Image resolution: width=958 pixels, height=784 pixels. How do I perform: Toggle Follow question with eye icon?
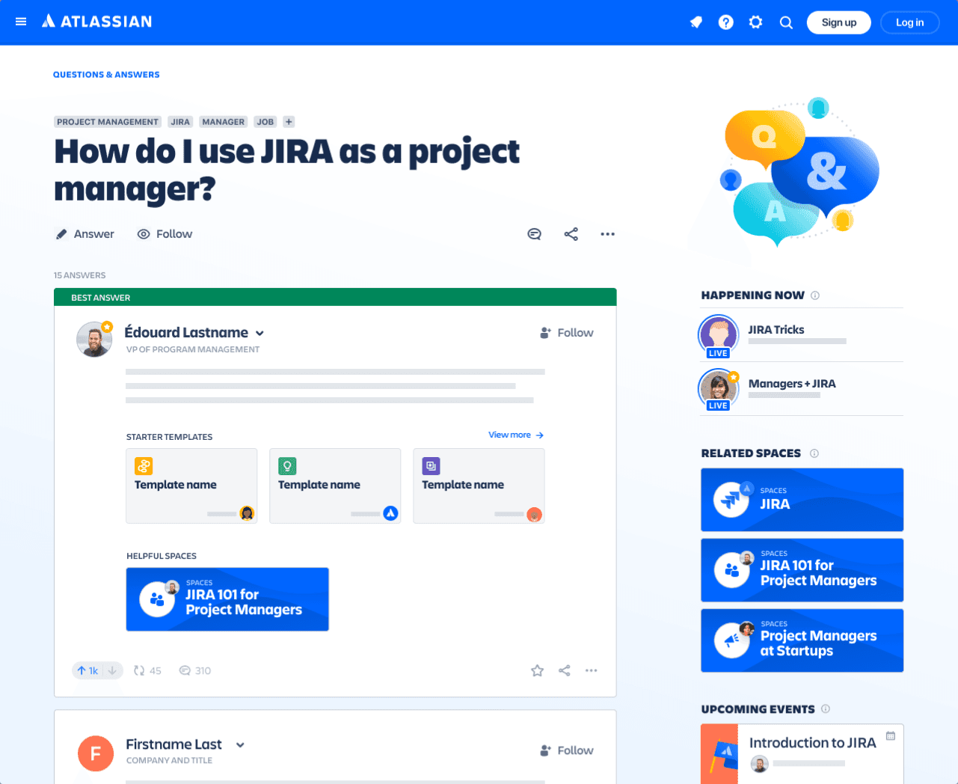click(165, 234)
